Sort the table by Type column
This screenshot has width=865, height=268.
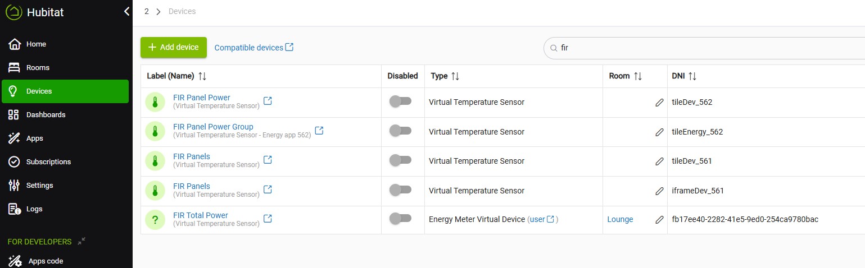click(456, 76)
